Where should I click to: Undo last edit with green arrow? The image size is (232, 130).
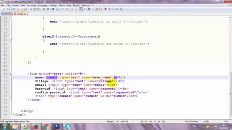pyautogui.click(x=44, y=9)
